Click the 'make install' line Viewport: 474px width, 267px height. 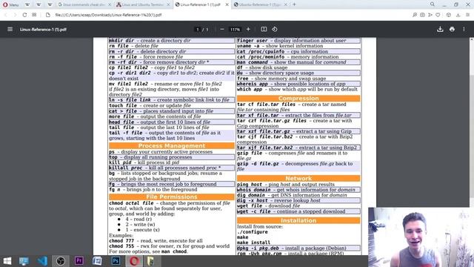coord(253,243)
